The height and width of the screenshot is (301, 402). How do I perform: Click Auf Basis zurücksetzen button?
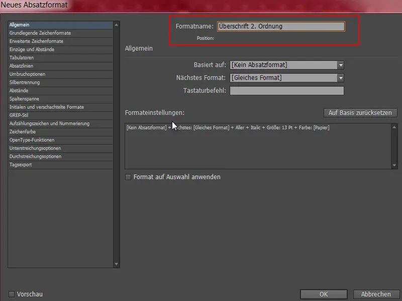click(360, 112)
